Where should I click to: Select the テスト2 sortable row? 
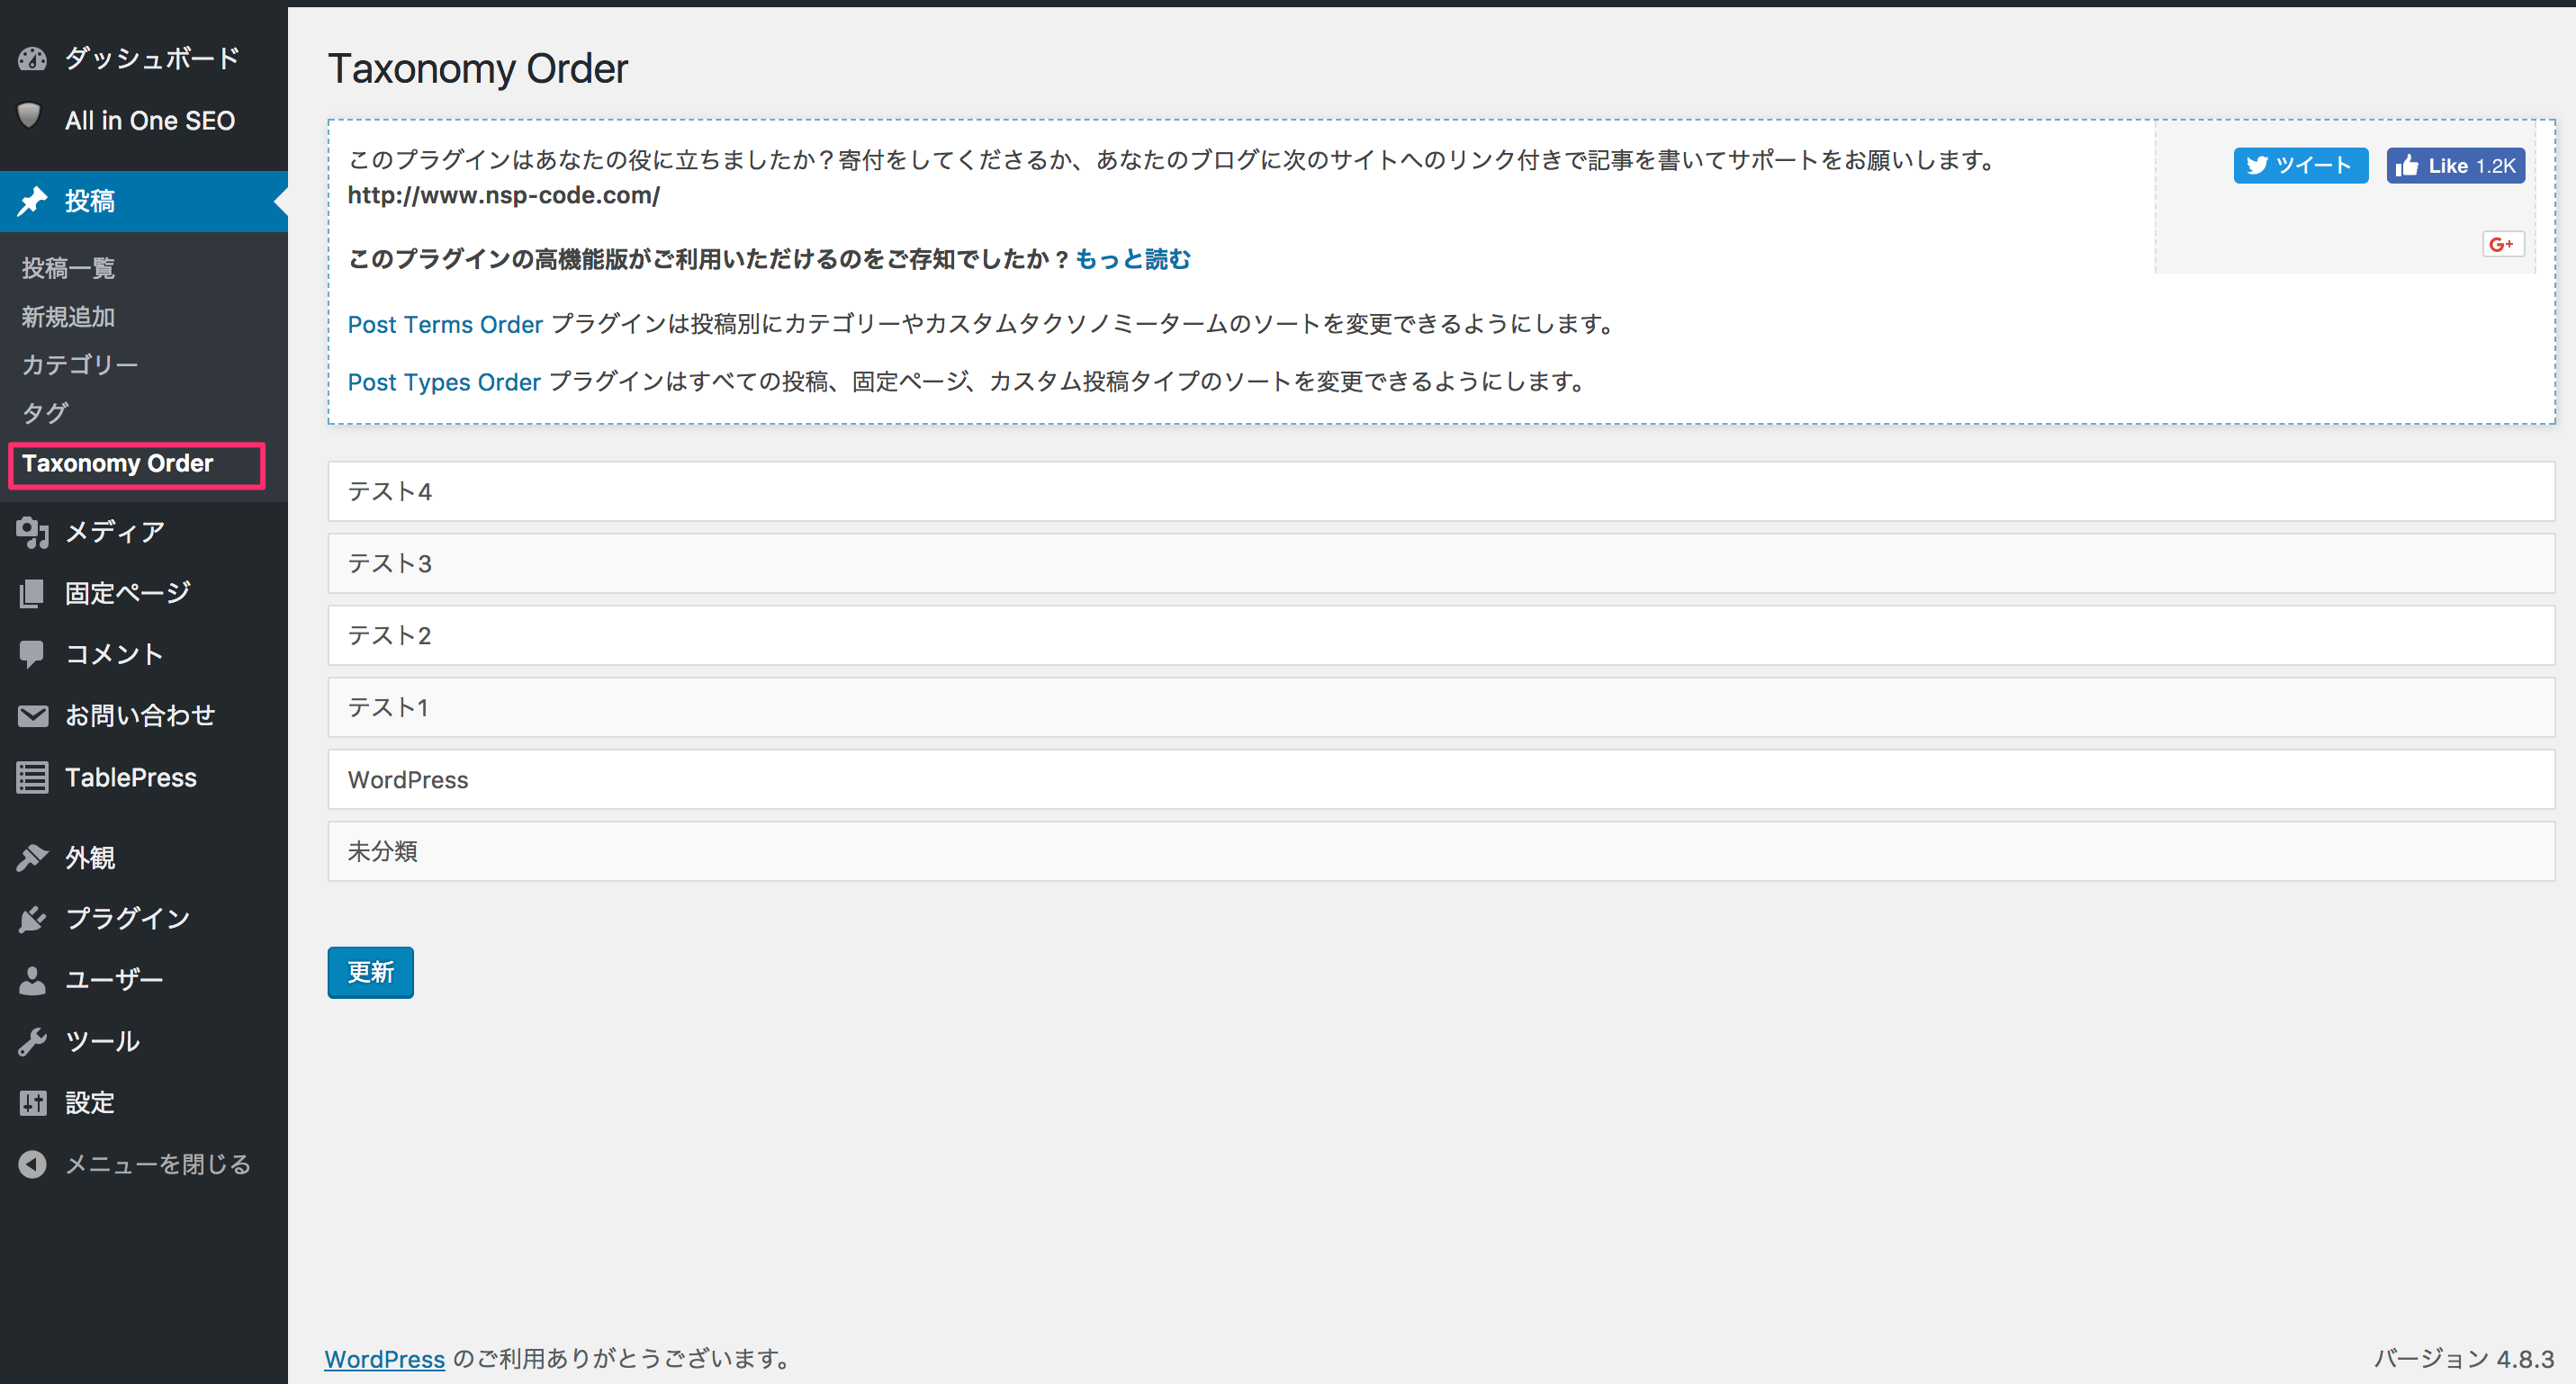tap(1441, 635)
